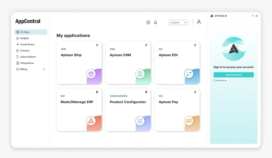Click the Aptean Ship package icon
The image size is (272, 158).
coord(91,74)
